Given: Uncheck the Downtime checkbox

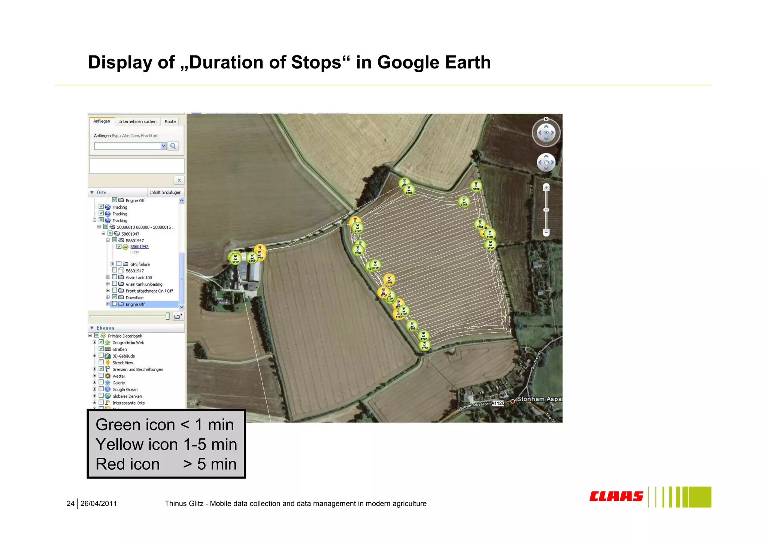Looking at the screenshot, I should [115, 297].
